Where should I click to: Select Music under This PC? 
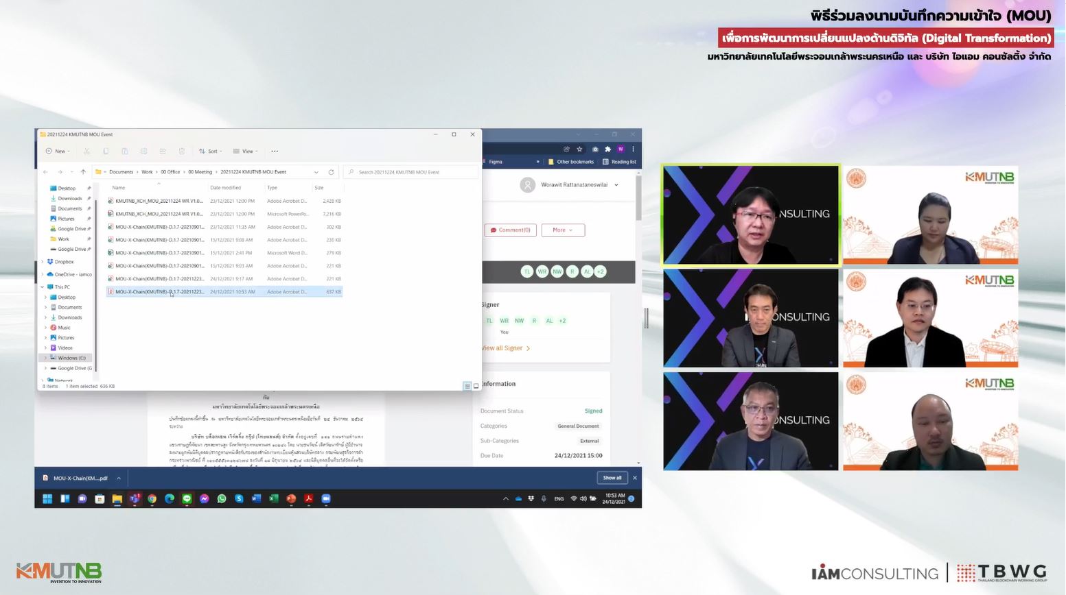60,328
